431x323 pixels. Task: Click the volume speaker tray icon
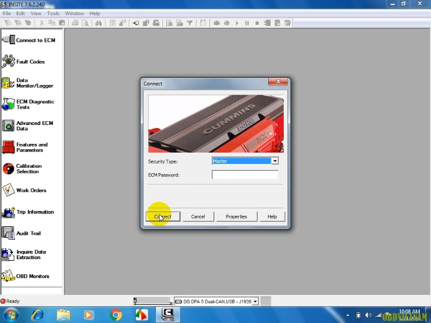click(x=368, y=315)
